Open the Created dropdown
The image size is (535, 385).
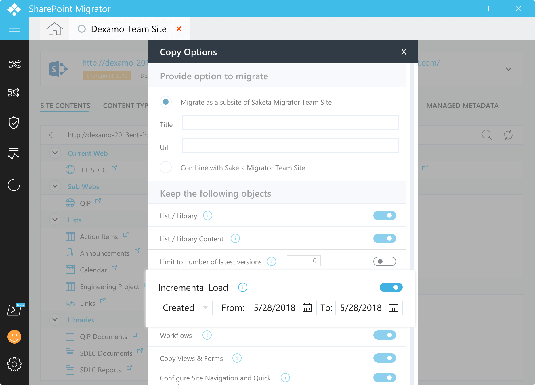(x=185, y=308)
